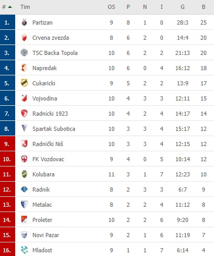This screenshot has width=214, height=256.
Task: Select the TSC Backa Topola logo
Action: pos(24,53)
